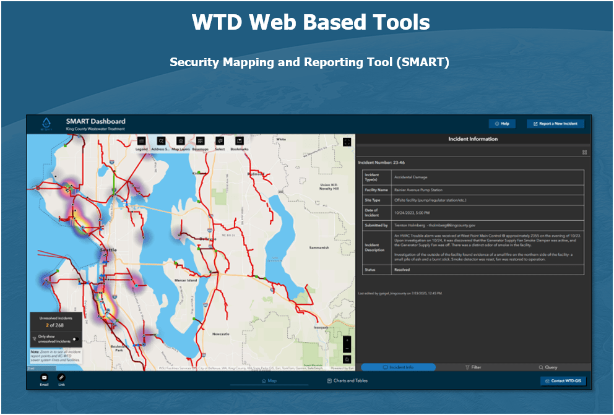The width and height of the screenshot is (614, 415).
Task: Click the Email icon
Action: [x=44, y=378]
